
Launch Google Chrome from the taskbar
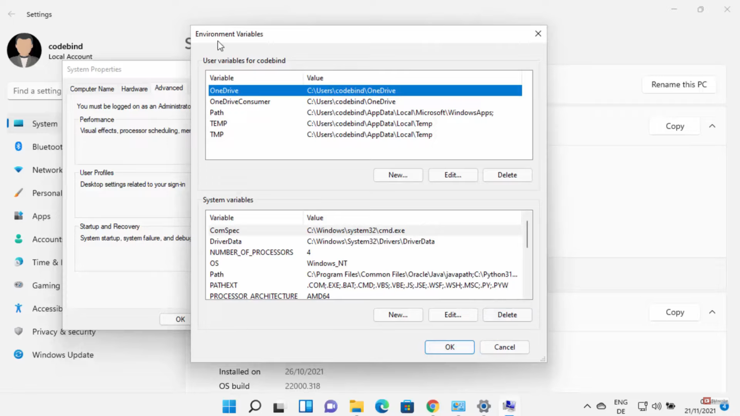pos(433,406)
